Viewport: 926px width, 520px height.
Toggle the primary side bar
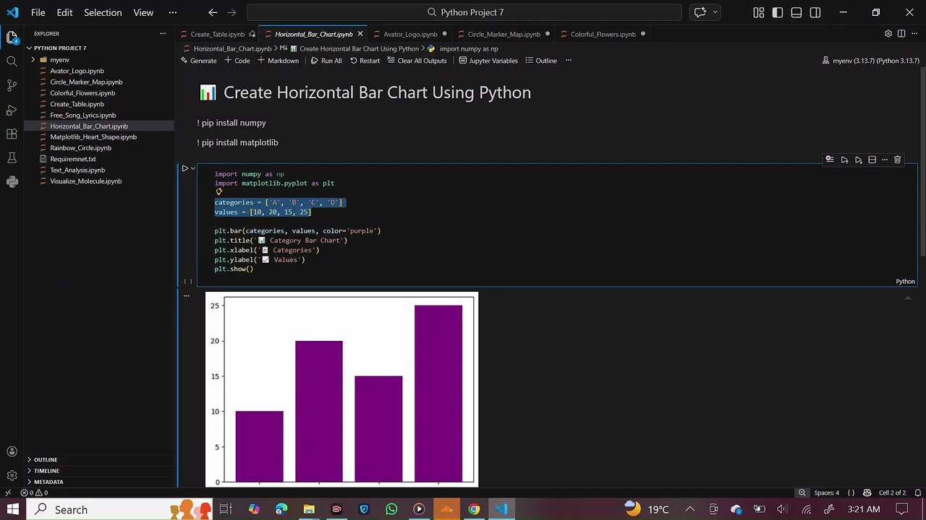click(x=777, y=12)
